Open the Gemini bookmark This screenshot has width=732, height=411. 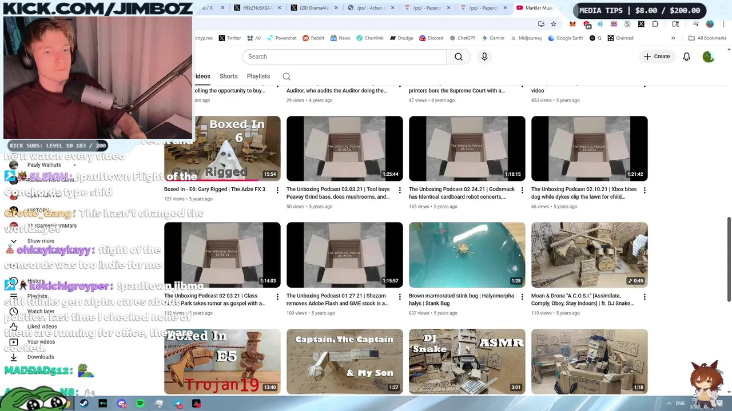pos(492,38)
